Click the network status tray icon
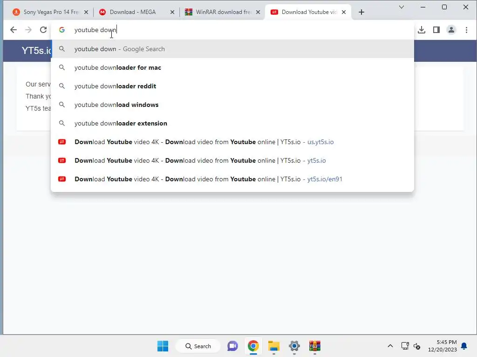This screenshot has height=357, width=477. click(405, 346)
